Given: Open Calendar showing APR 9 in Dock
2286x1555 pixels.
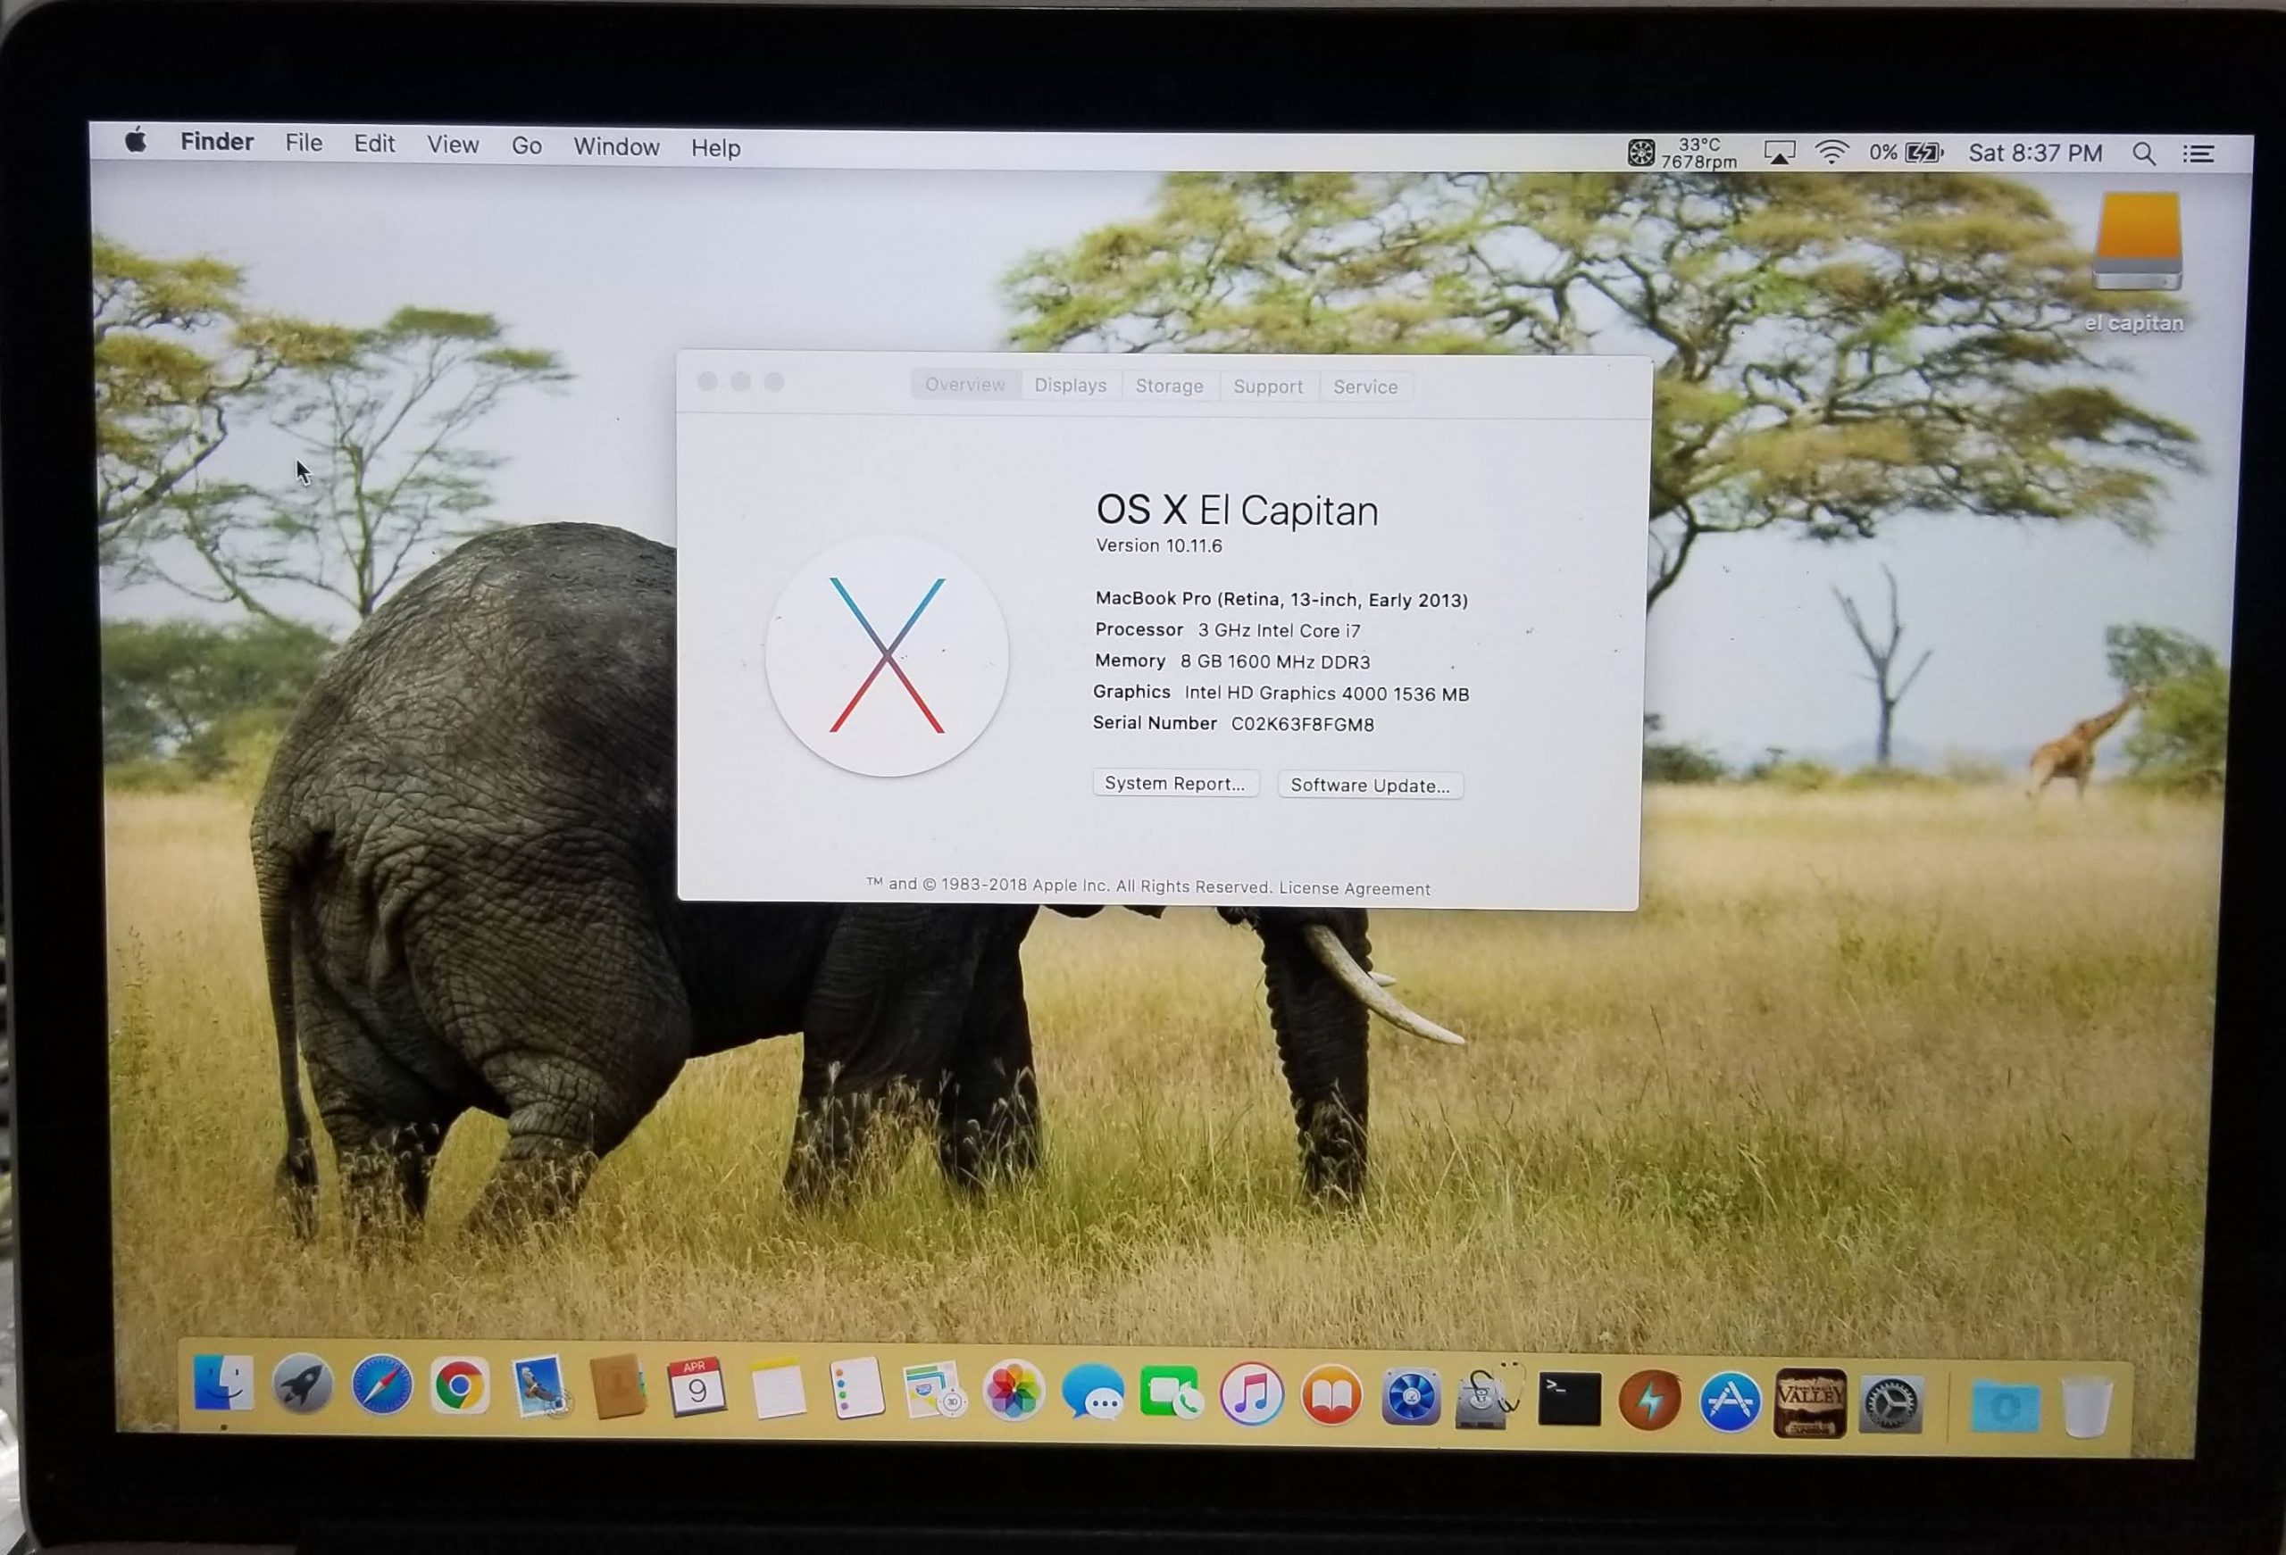Looking at the screenshot, I should (697, 1388).
